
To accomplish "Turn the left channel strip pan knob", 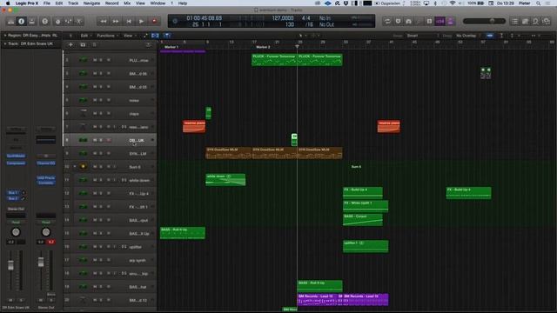I will point(16,232).
